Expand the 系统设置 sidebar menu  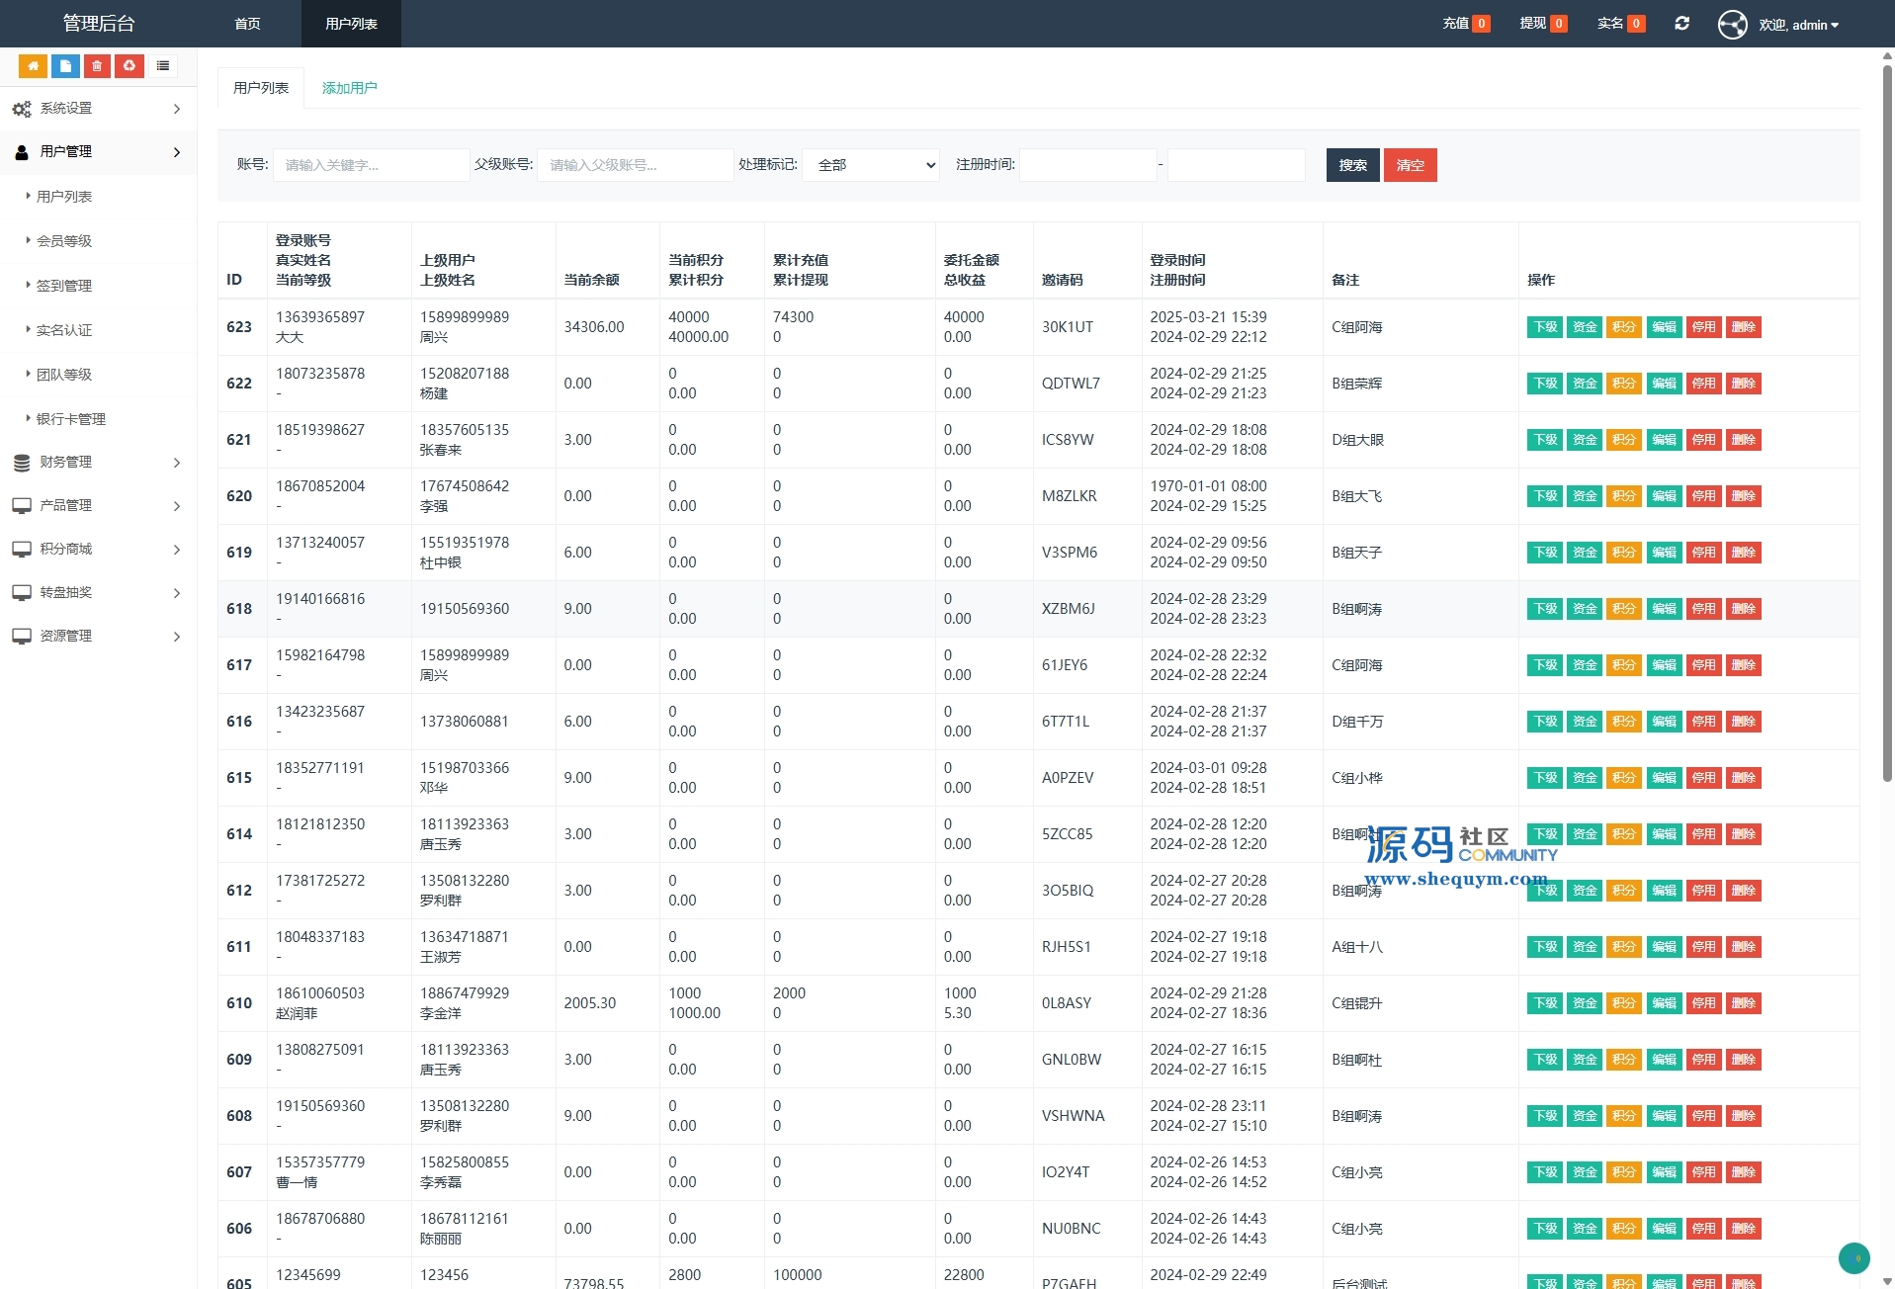tap(98, 109)
